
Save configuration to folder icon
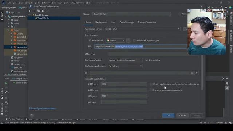(x=43, y=11)
